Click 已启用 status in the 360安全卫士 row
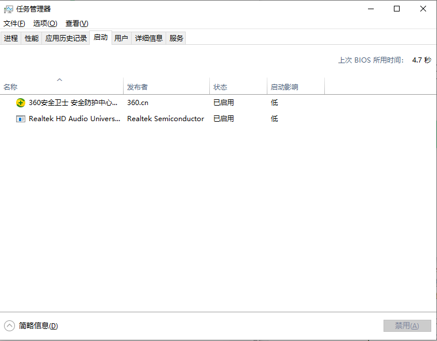Viewport: 437px width, 341px height. pos(224,103)
